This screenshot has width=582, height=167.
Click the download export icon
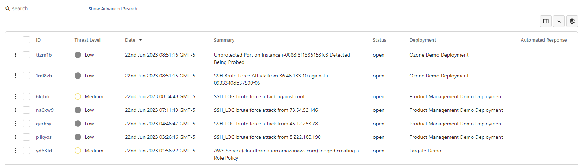(x=559, y=21)
